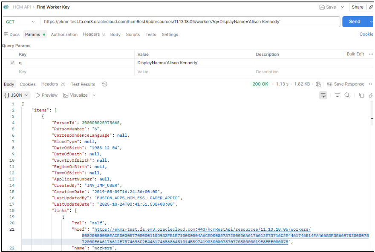
Task: Click the HTTP request type icon
Action: pos(6,7)
